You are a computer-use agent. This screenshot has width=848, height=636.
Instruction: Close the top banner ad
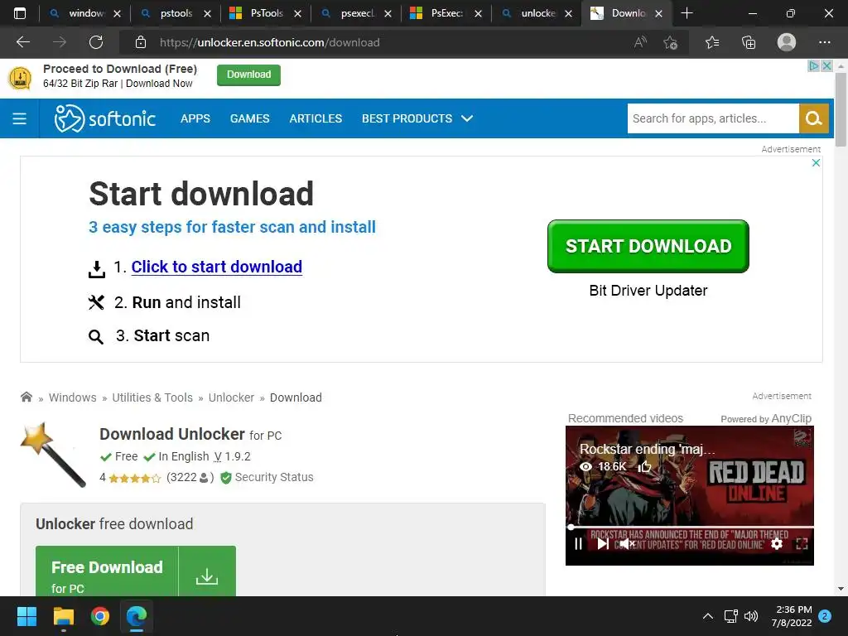click(x=827, y=66)
